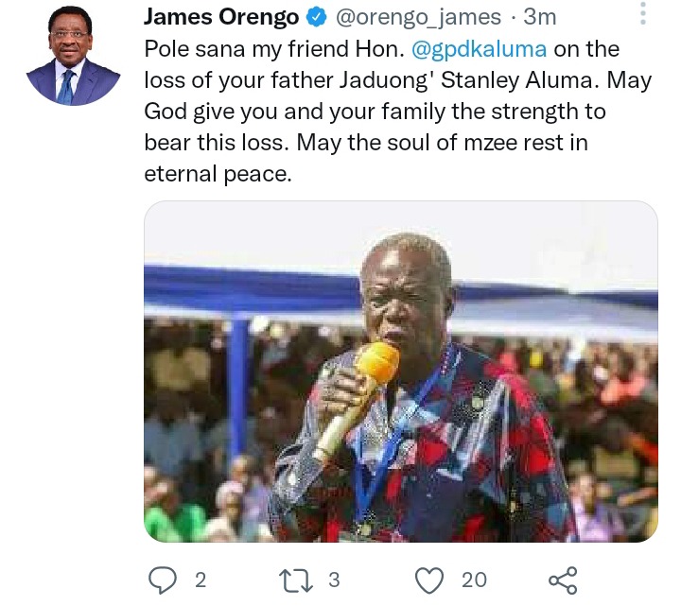Click the reply speech bubble icon

point(163,580)
